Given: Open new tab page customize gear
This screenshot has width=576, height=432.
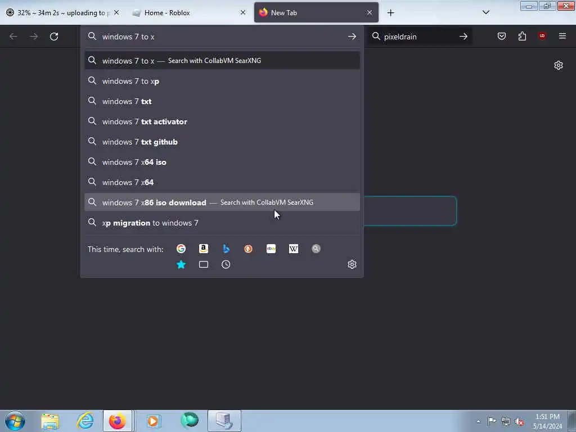Looking at the screenshot, I should click(559, 65).
